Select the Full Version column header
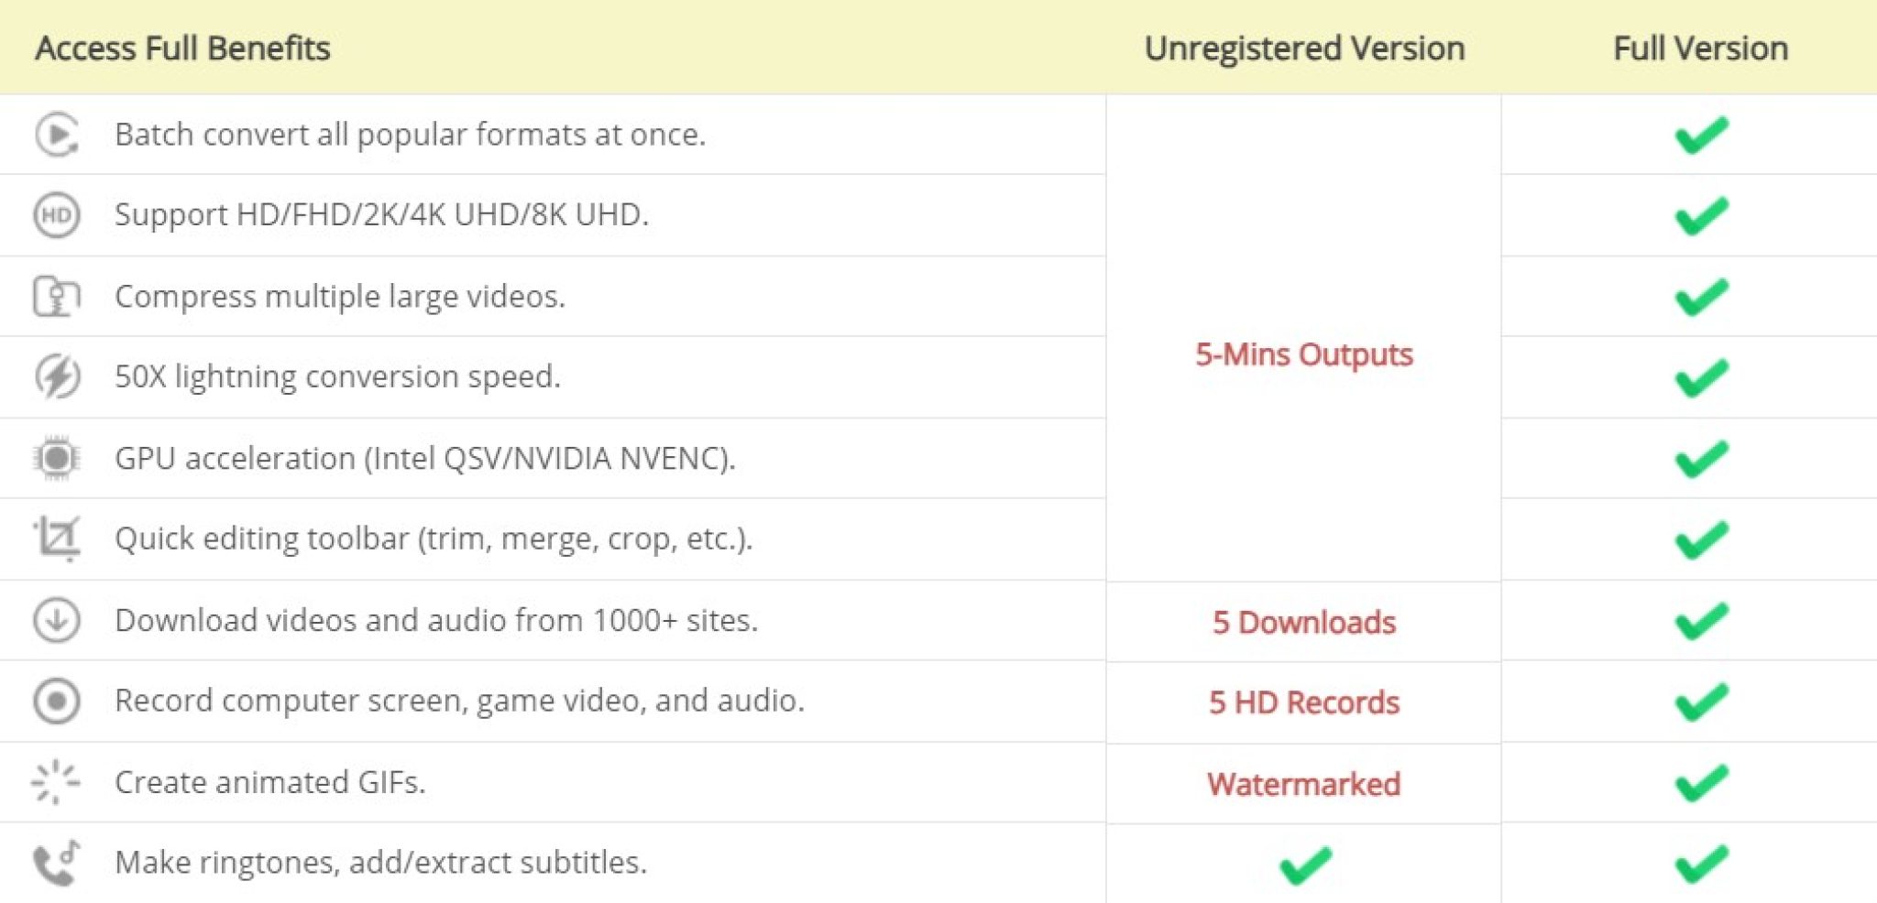The width and height of the screenshot is (1877, 903). [x=1700, y=49]
